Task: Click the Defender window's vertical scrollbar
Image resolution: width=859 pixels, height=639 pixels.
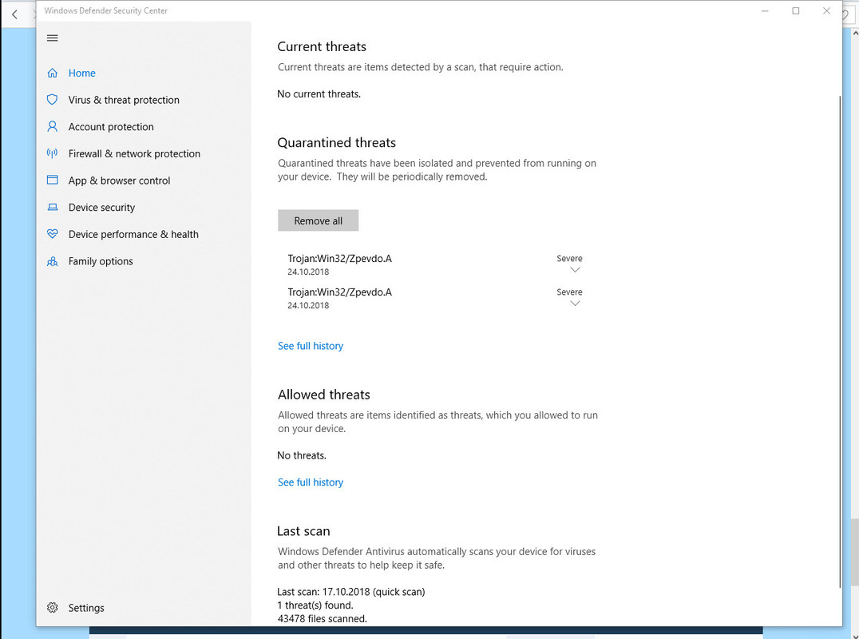Action: click(839, 341)
